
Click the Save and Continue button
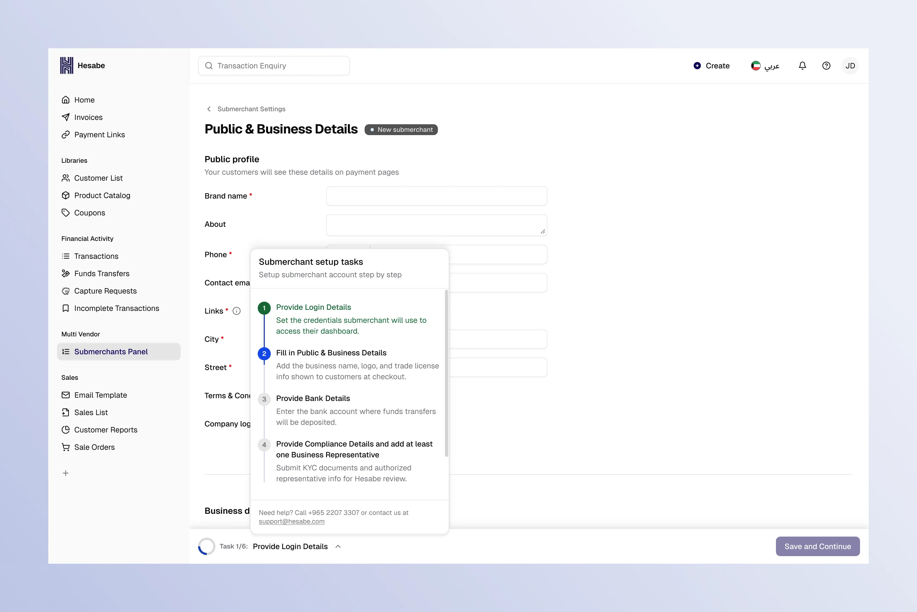point(818,546)
